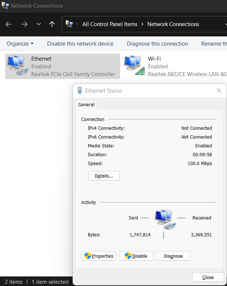Click the Speed 100.0 Mbps value
Image resolution: width=227 pixels, height=286 pixels.
click(x=200, y=164)
